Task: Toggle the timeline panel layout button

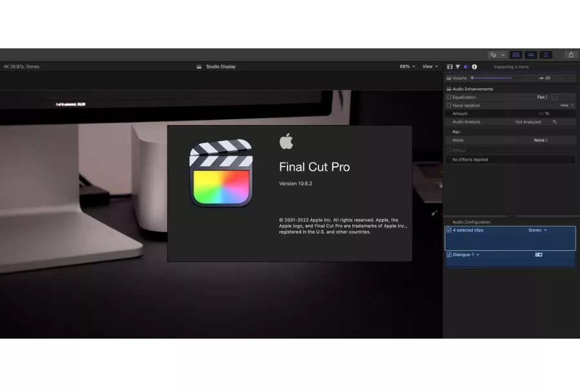Action: pos(531,55)
